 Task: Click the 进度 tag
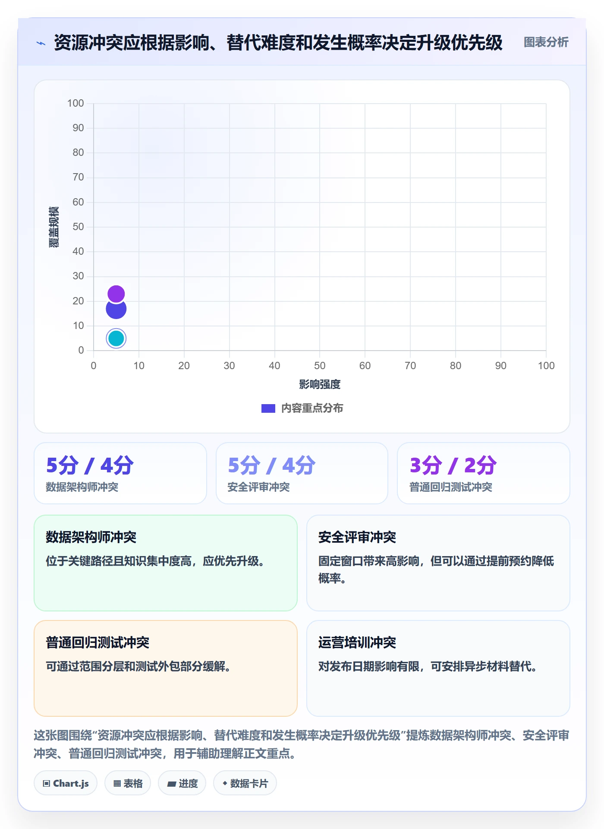(x=182, y=783)
